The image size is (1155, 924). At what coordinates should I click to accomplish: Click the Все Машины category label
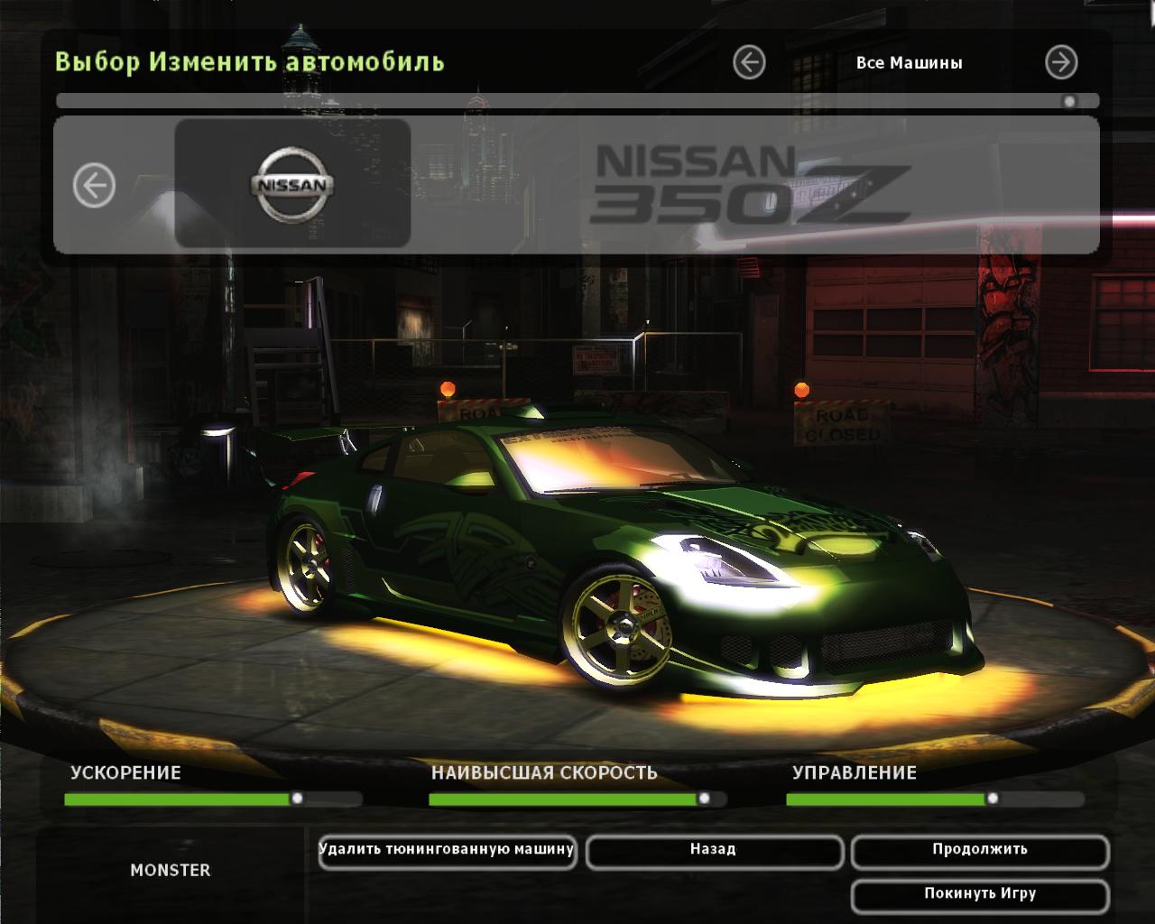909,63
